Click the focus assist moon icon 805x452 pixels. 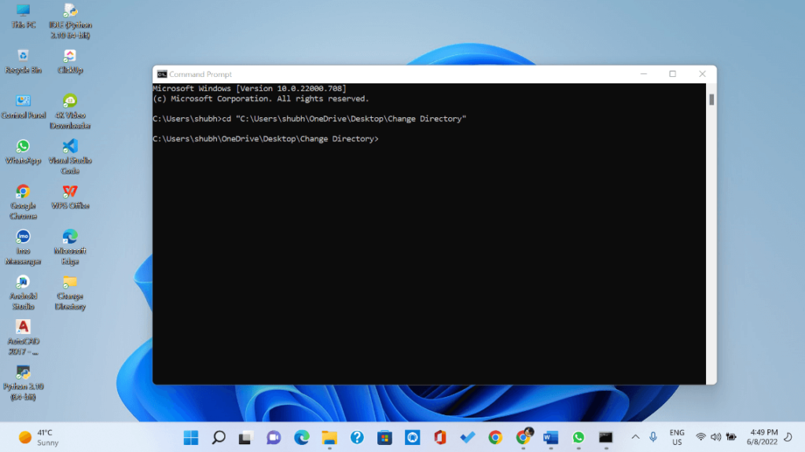[788, 437]
